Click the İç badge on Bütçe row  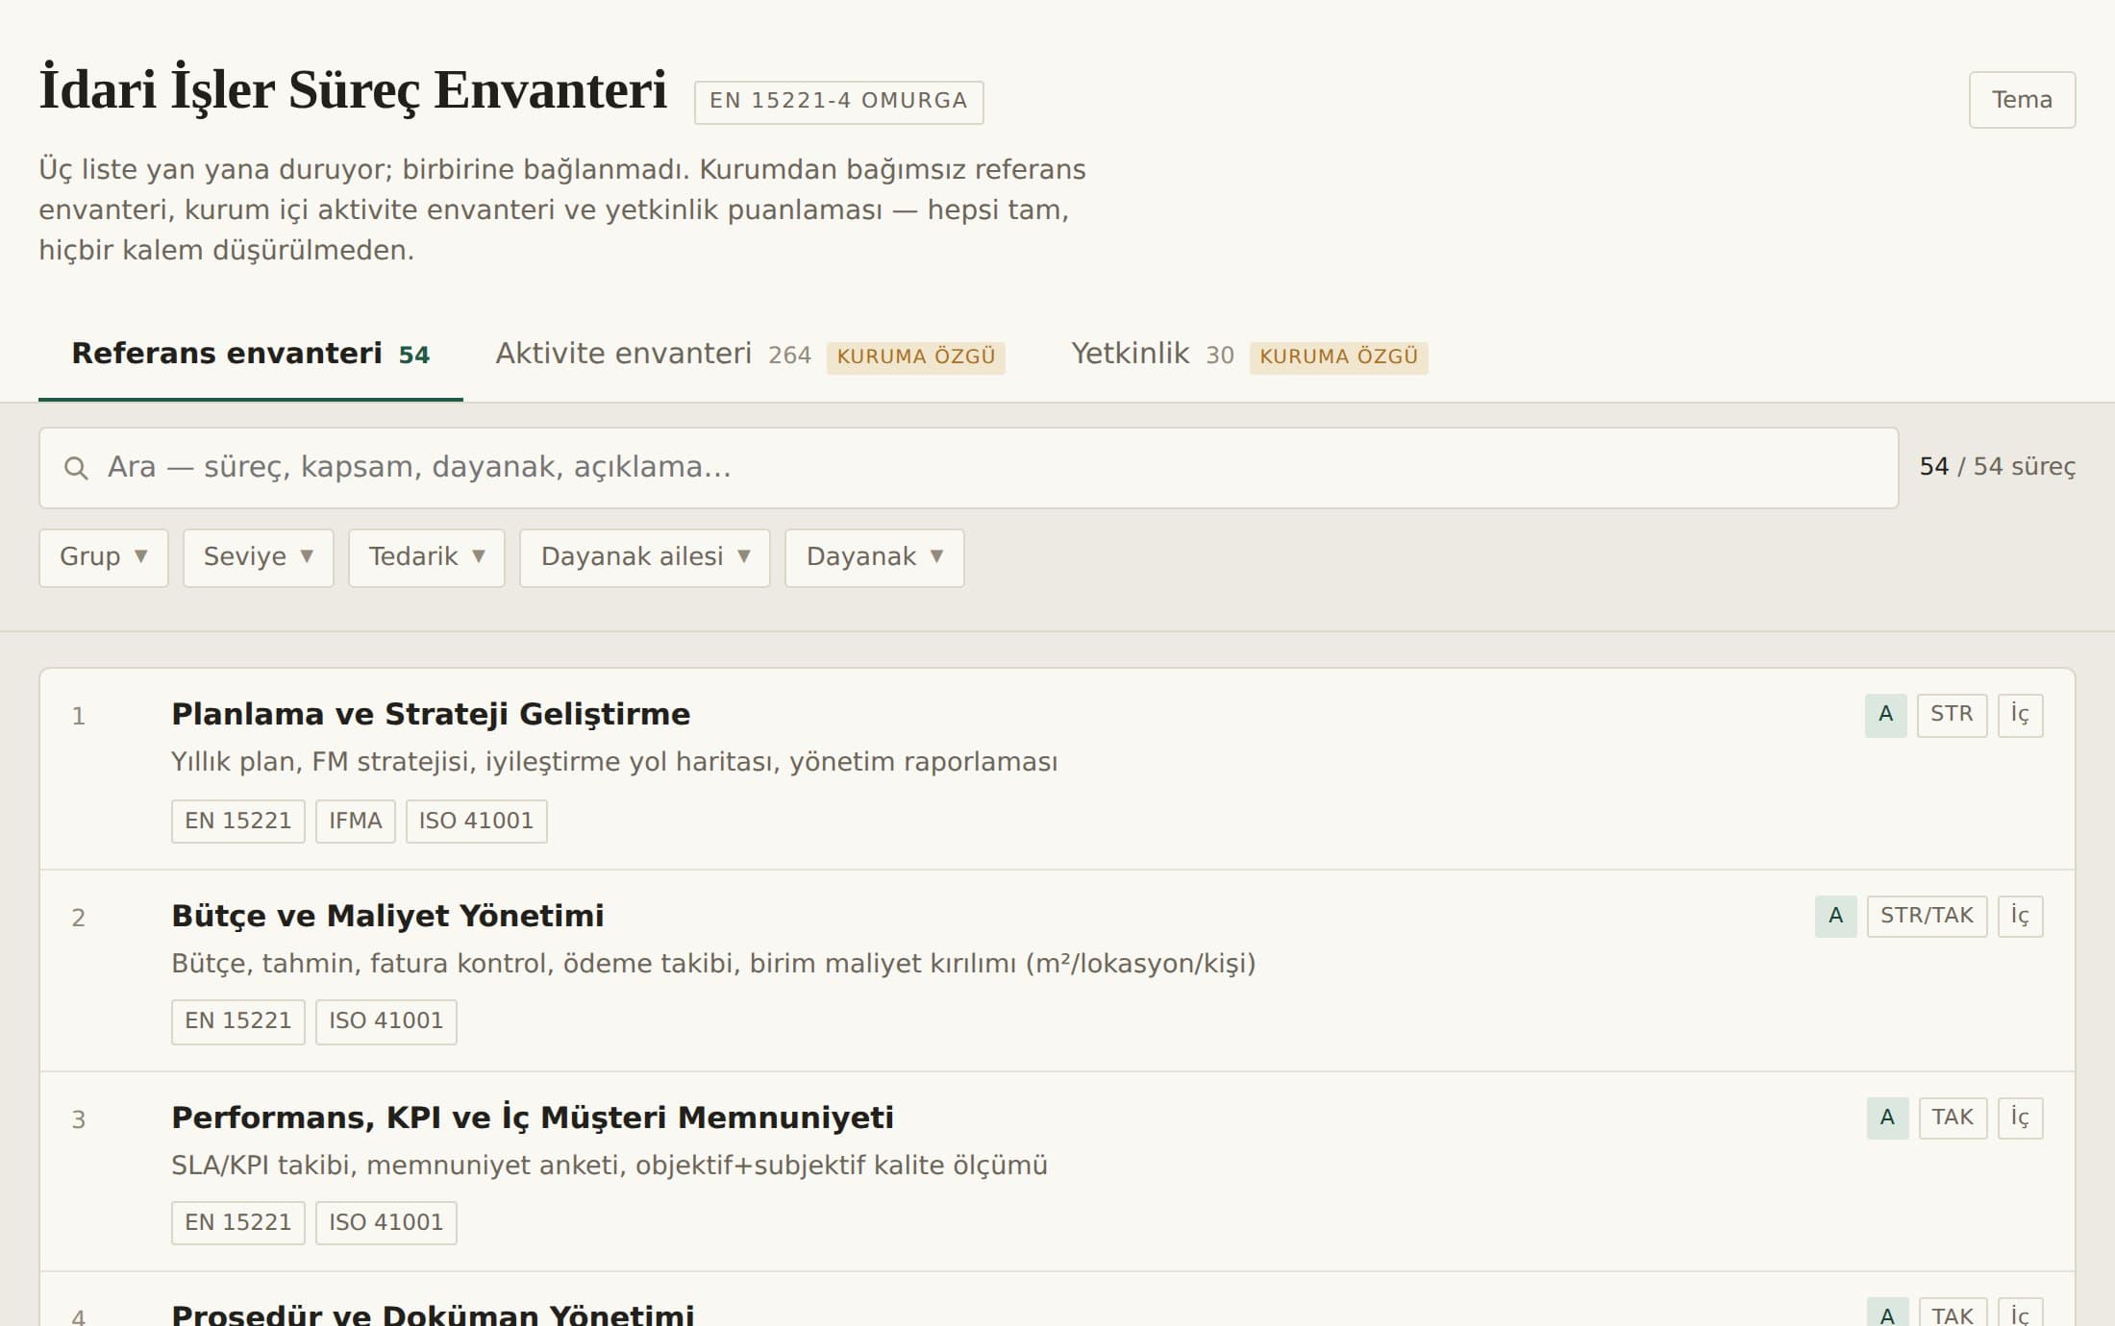click(2020, 916)
